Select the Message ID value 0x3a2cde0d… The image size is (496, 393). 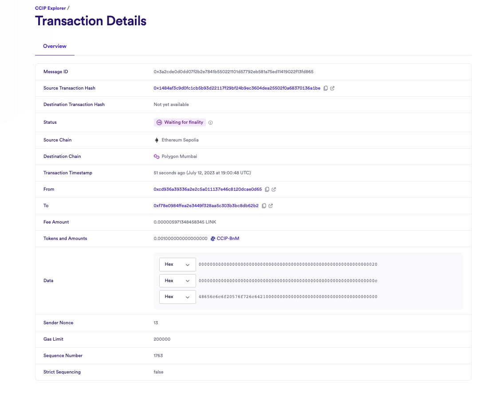coord(233,72)
